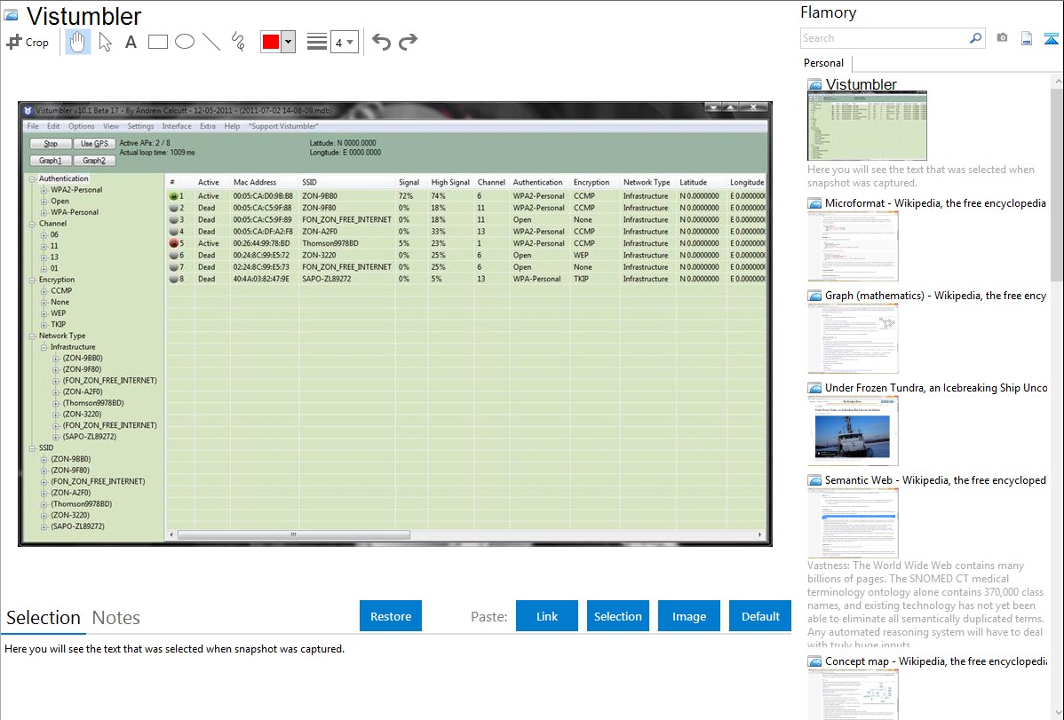Click the line thickness icon
This screenshot has height=720, width=1064.
(317, 42)
